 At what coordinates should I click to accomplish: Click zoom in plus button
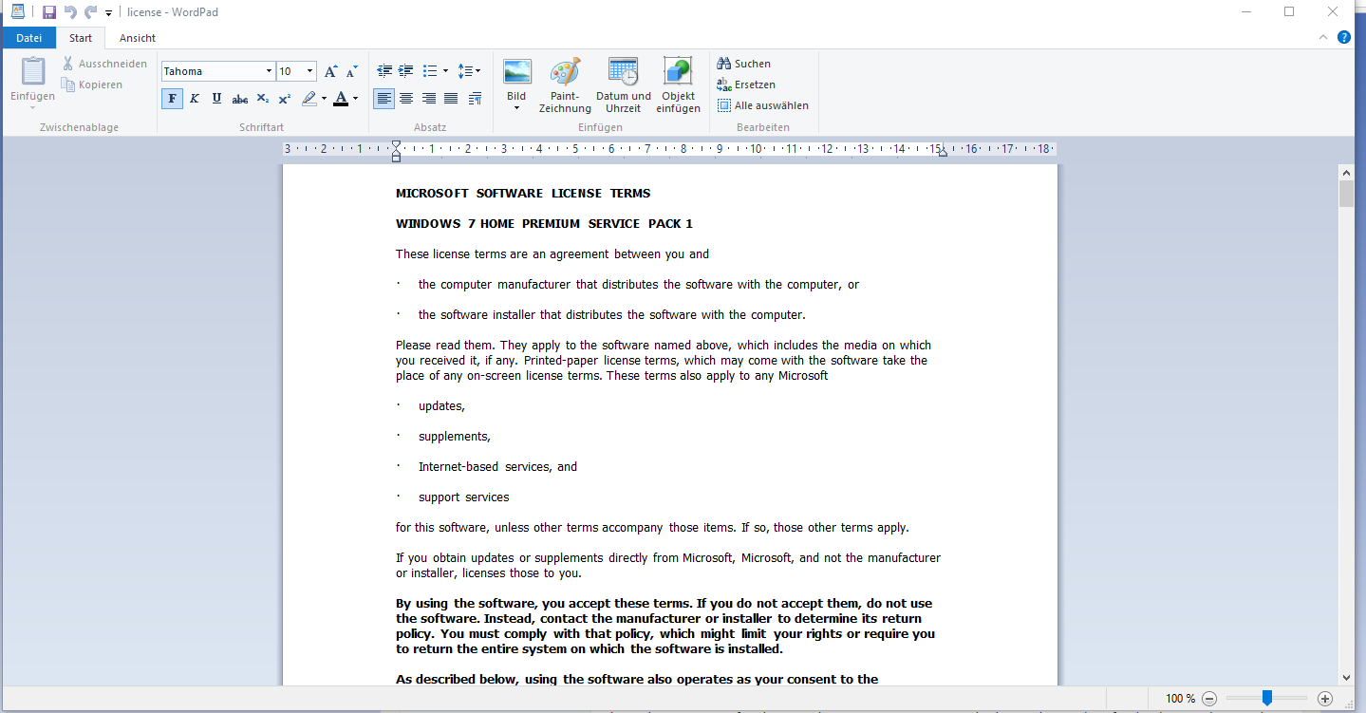(1326, 699)
